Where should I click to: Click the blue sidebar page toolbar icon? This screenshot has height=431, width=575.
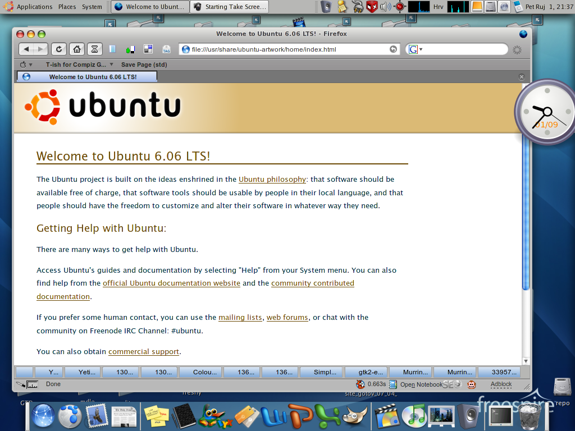[112, 49]
